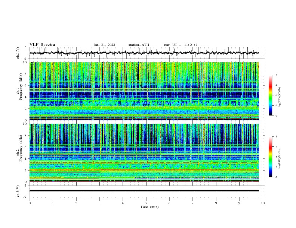The height and width of the screenshot is (228, 296).
Task: Click the ch.1 log(PSD) color bar label
Action: point(280,97)
